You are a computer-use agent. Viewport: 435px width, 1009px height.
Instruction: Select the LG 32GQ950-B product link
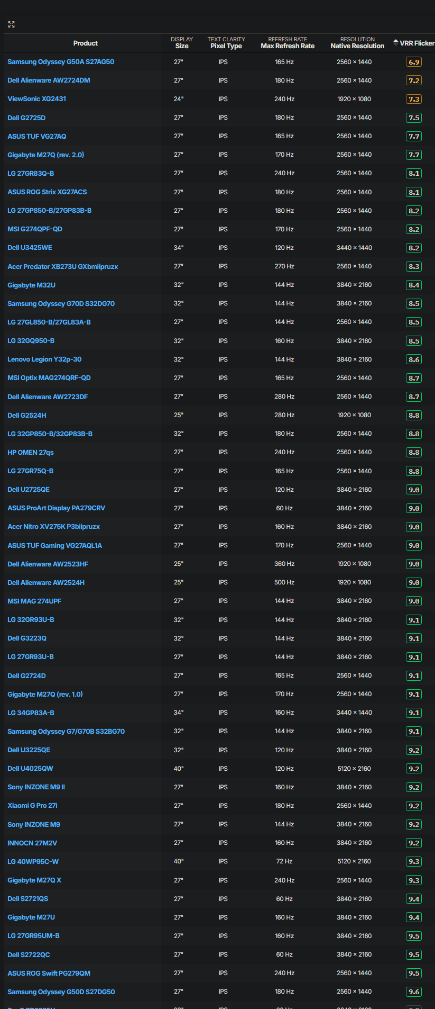click(31, 341)
